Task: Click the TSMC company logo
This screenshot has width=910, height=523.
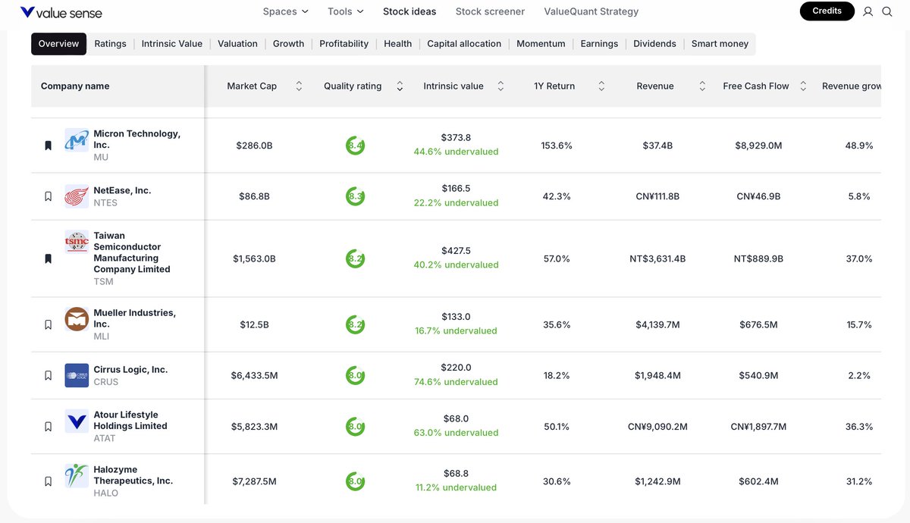Action: click(77, 242)
